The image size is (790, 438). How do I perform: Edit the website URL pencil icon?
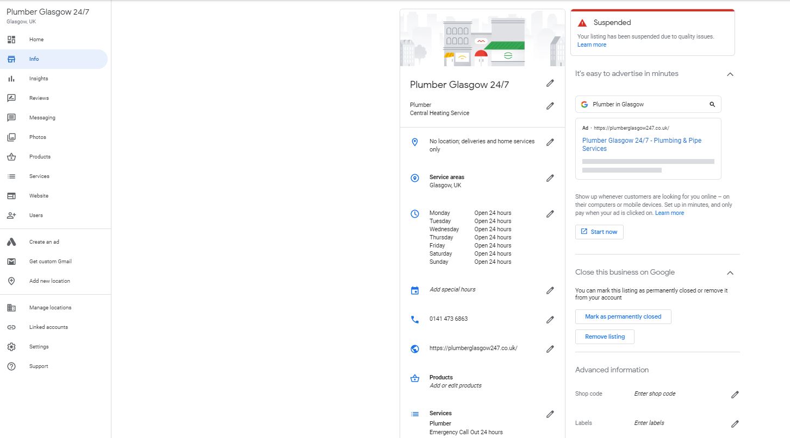(550, 349)
